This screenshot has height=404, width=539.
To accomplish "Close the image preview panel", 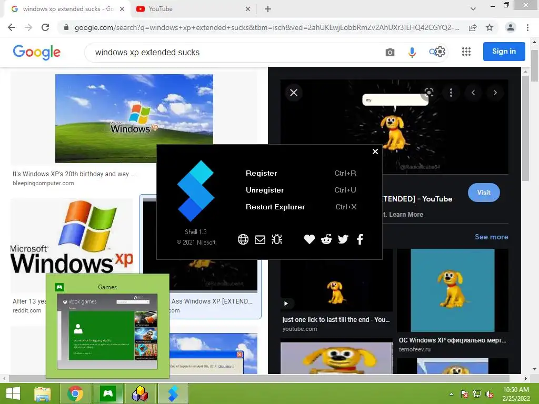I will click(294, 93).
